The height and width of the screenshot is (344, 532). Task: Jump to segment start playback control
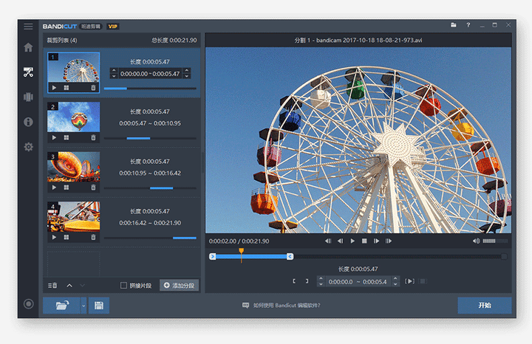point(328,241)
